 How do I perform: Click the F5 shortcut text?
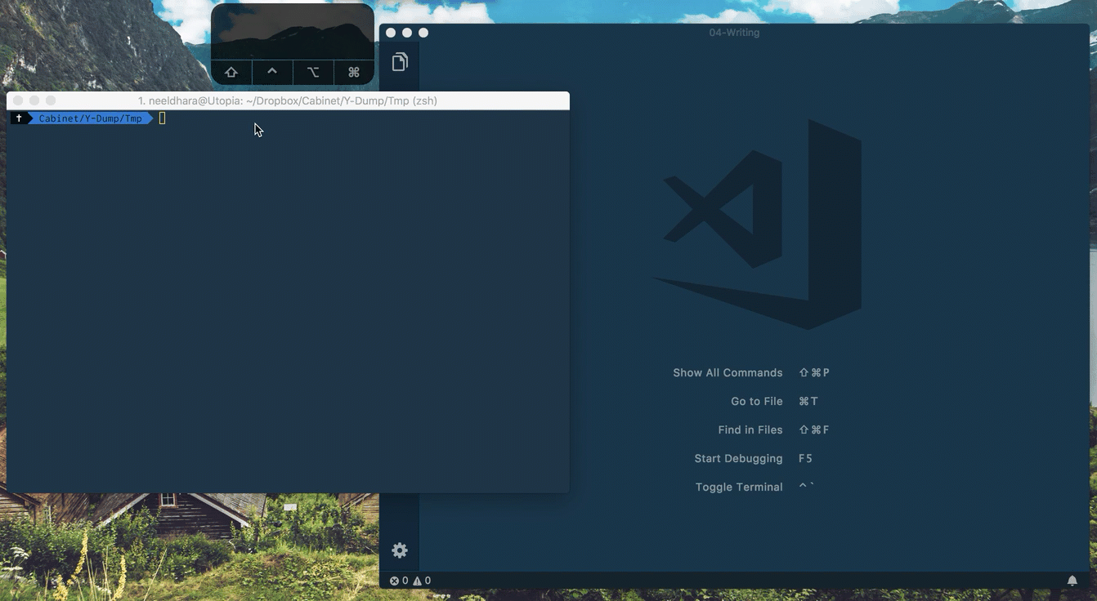pos(805,458)
